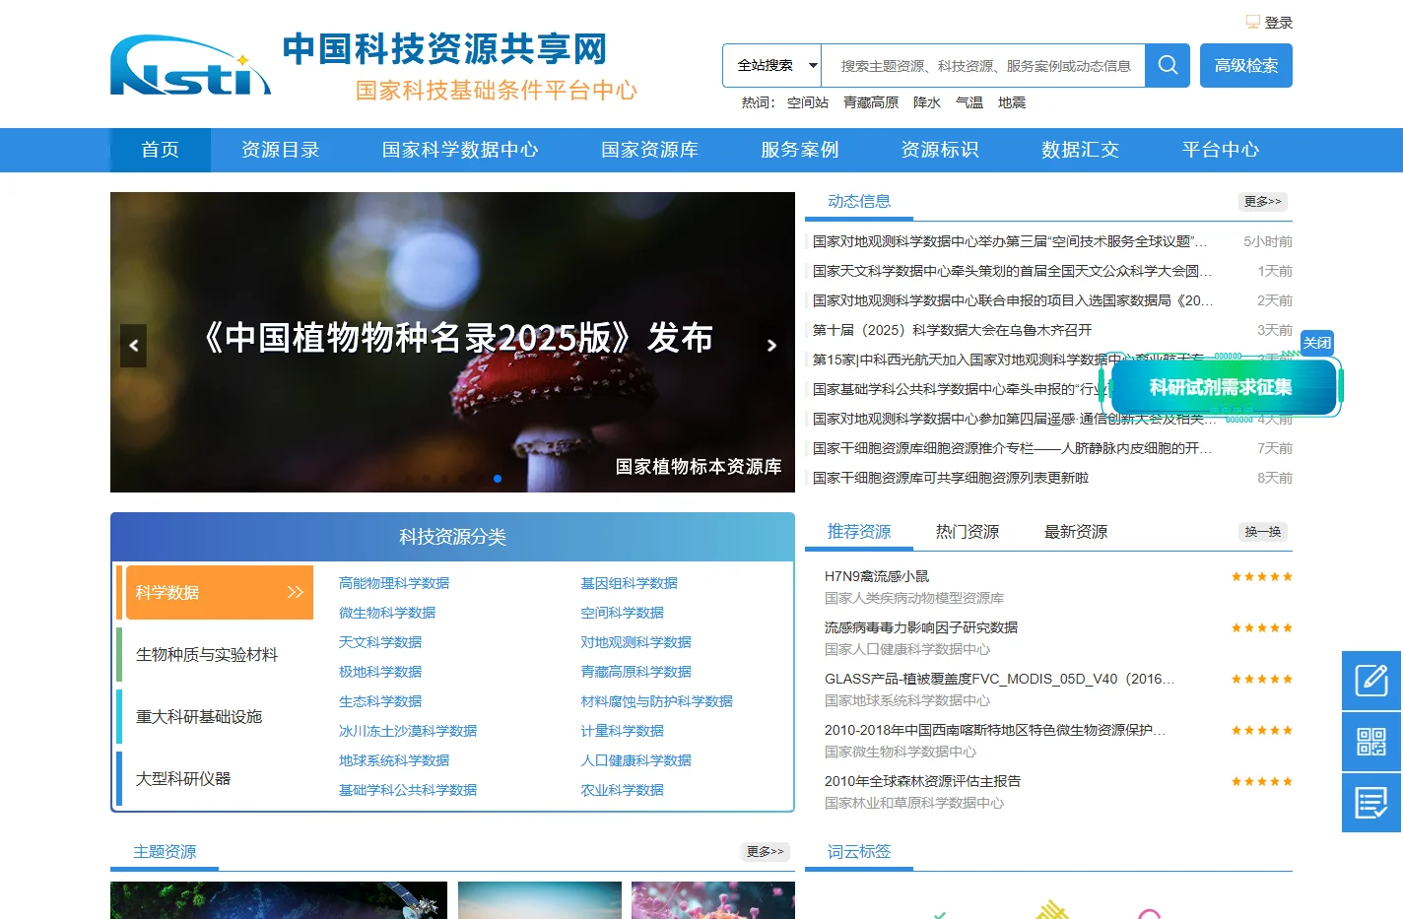Open news 国家干细胞资源库可共享细胞资源列表更新啦
This screenshot has width=1403, height=919.
(x=951, y=478)
